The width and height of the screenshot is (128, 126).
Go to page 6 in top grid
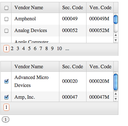click(x=35, y=49)
